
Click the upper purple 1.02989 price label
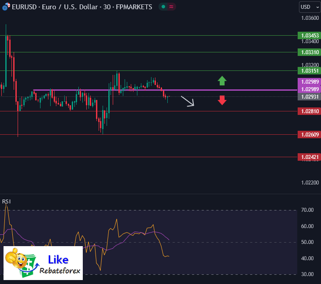[x=309, y=82]
